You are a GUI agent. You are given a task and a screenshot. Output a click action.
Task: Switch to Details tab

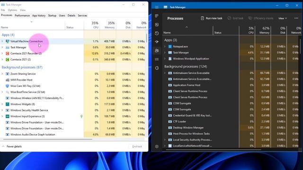pos(71,16)
